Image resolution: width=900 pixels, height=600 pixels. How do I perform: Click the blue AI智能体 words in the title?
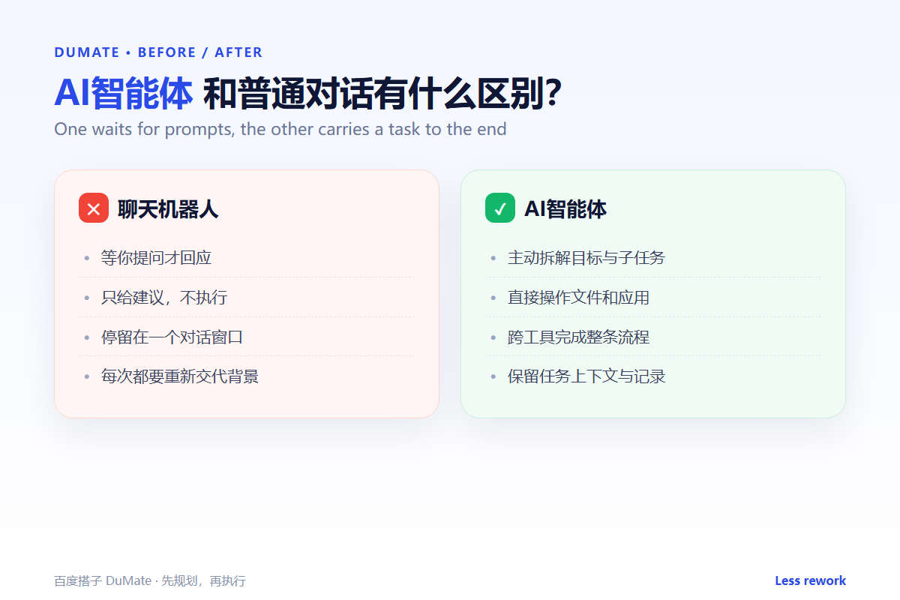(124, 93)
